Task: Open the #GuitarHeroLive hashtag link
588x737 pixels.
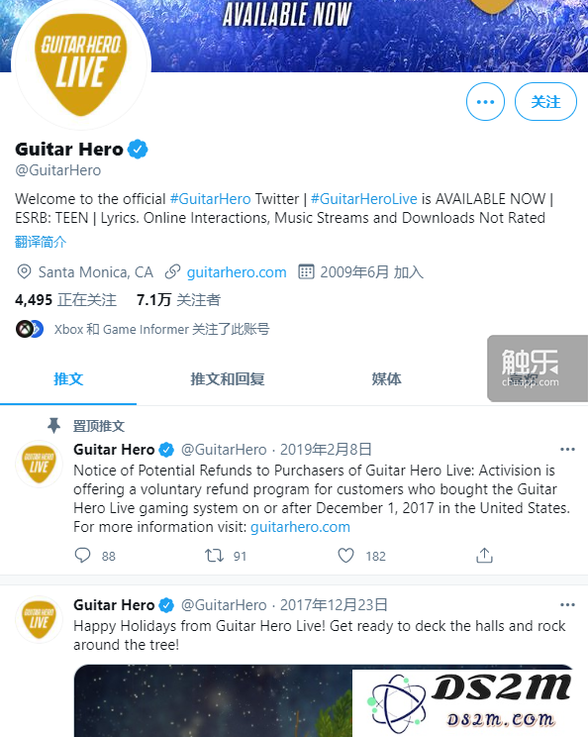Action: [x=363, y=199]
